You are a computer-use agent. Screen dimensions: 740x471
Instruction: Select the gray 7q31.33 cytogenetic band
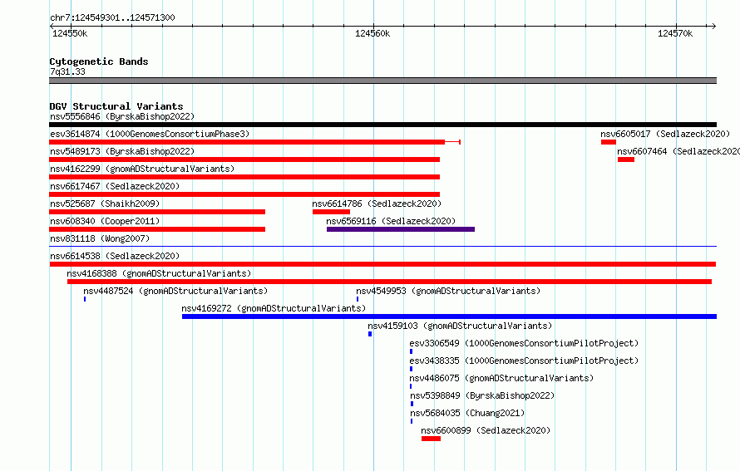382,81
